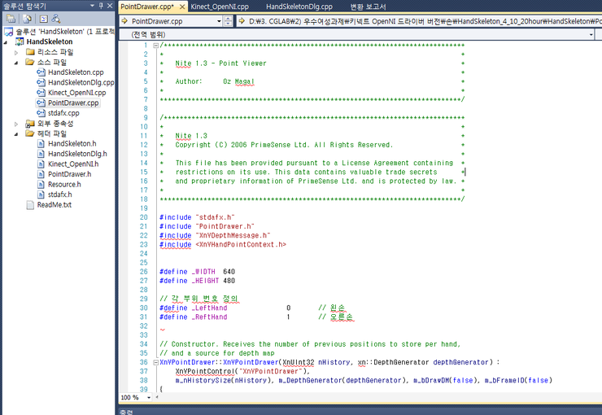Viewport: 602px width, 415px height.
Task: Click the header file icon beside Resource.h
Action: [41, 184]
